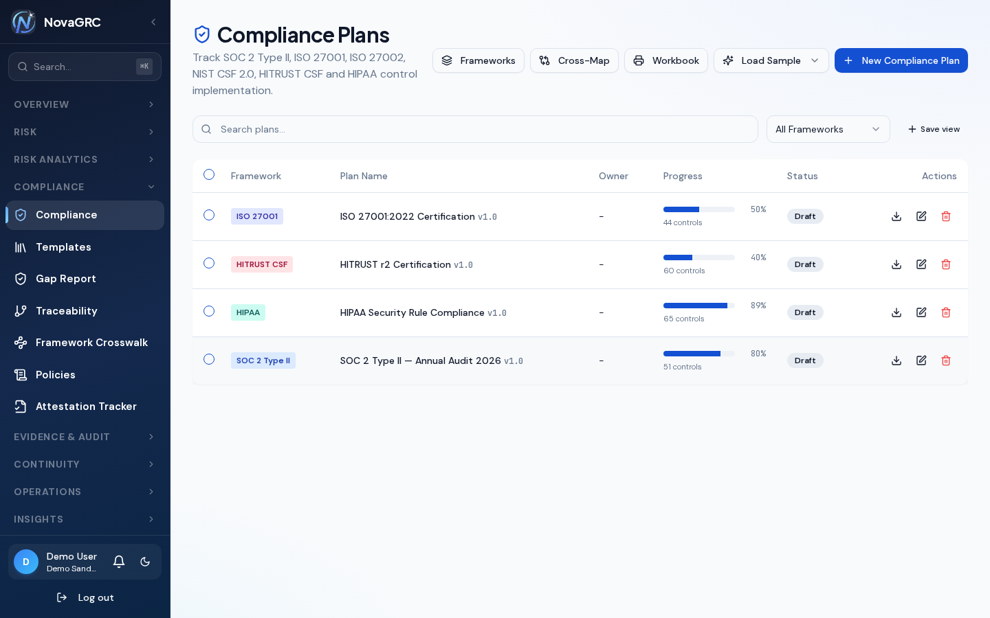Collapse the Compliance section header
The image size is (990, 618).
pyautogui.click(x=85, y=187)
